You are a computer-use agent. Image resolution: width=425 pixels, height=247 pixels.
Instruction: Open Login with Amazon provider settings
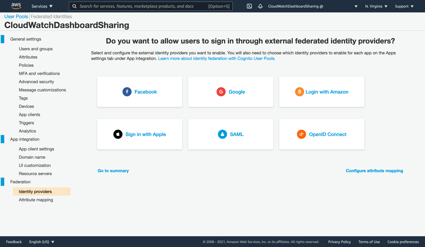[x=322, y=92]
